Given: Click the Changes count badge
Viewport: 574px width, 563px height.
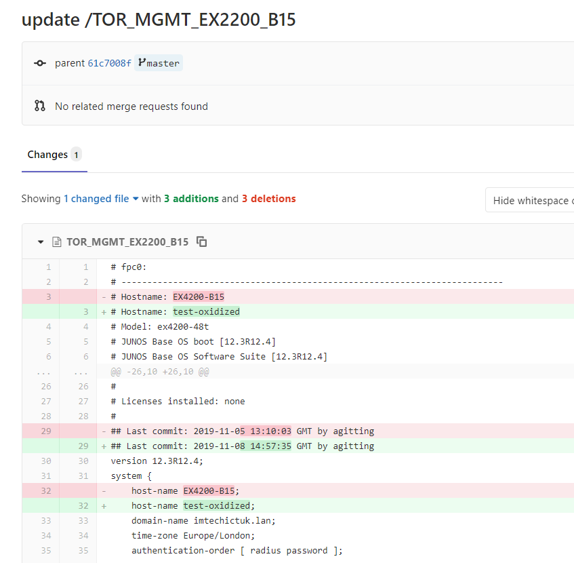Looking at the screenshot, I should point(76,155).
